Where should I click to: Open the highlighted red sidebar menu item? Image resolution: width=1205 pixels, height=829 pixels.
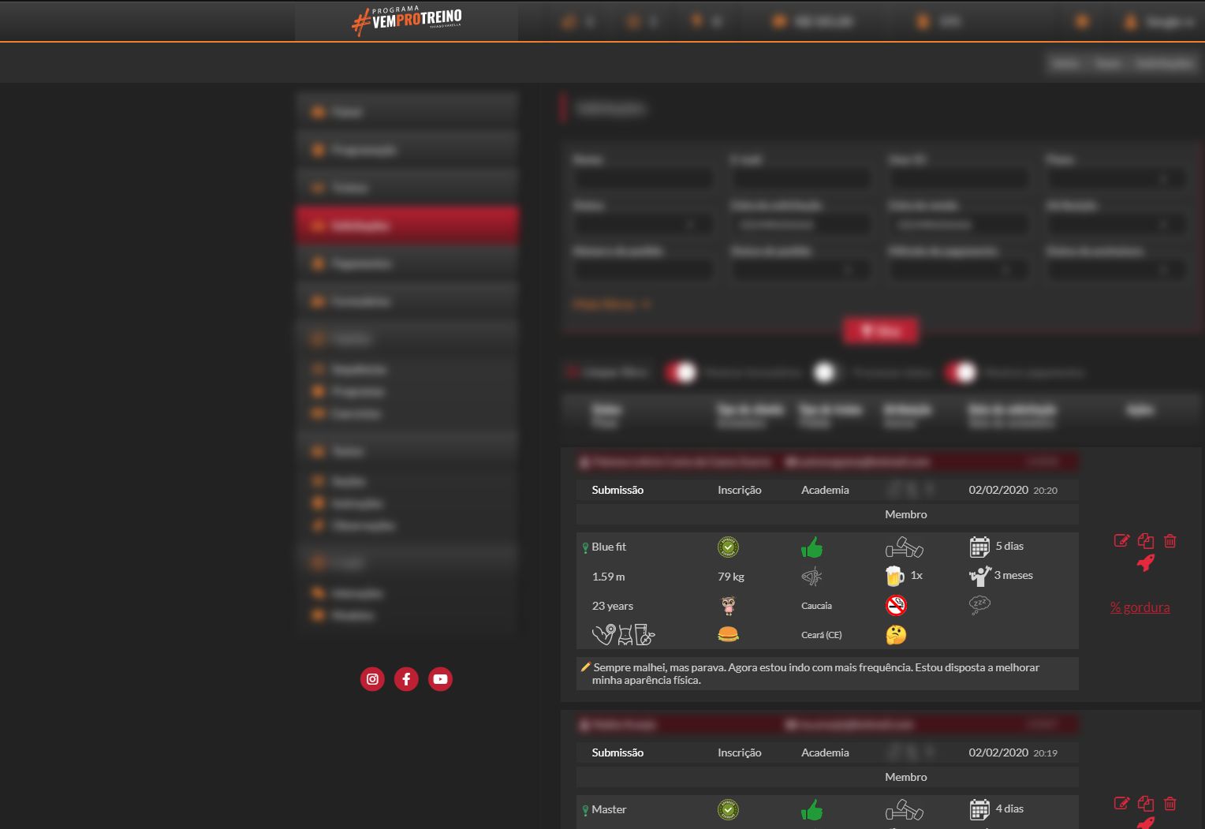pyautogui.click(x=408, y=226)
